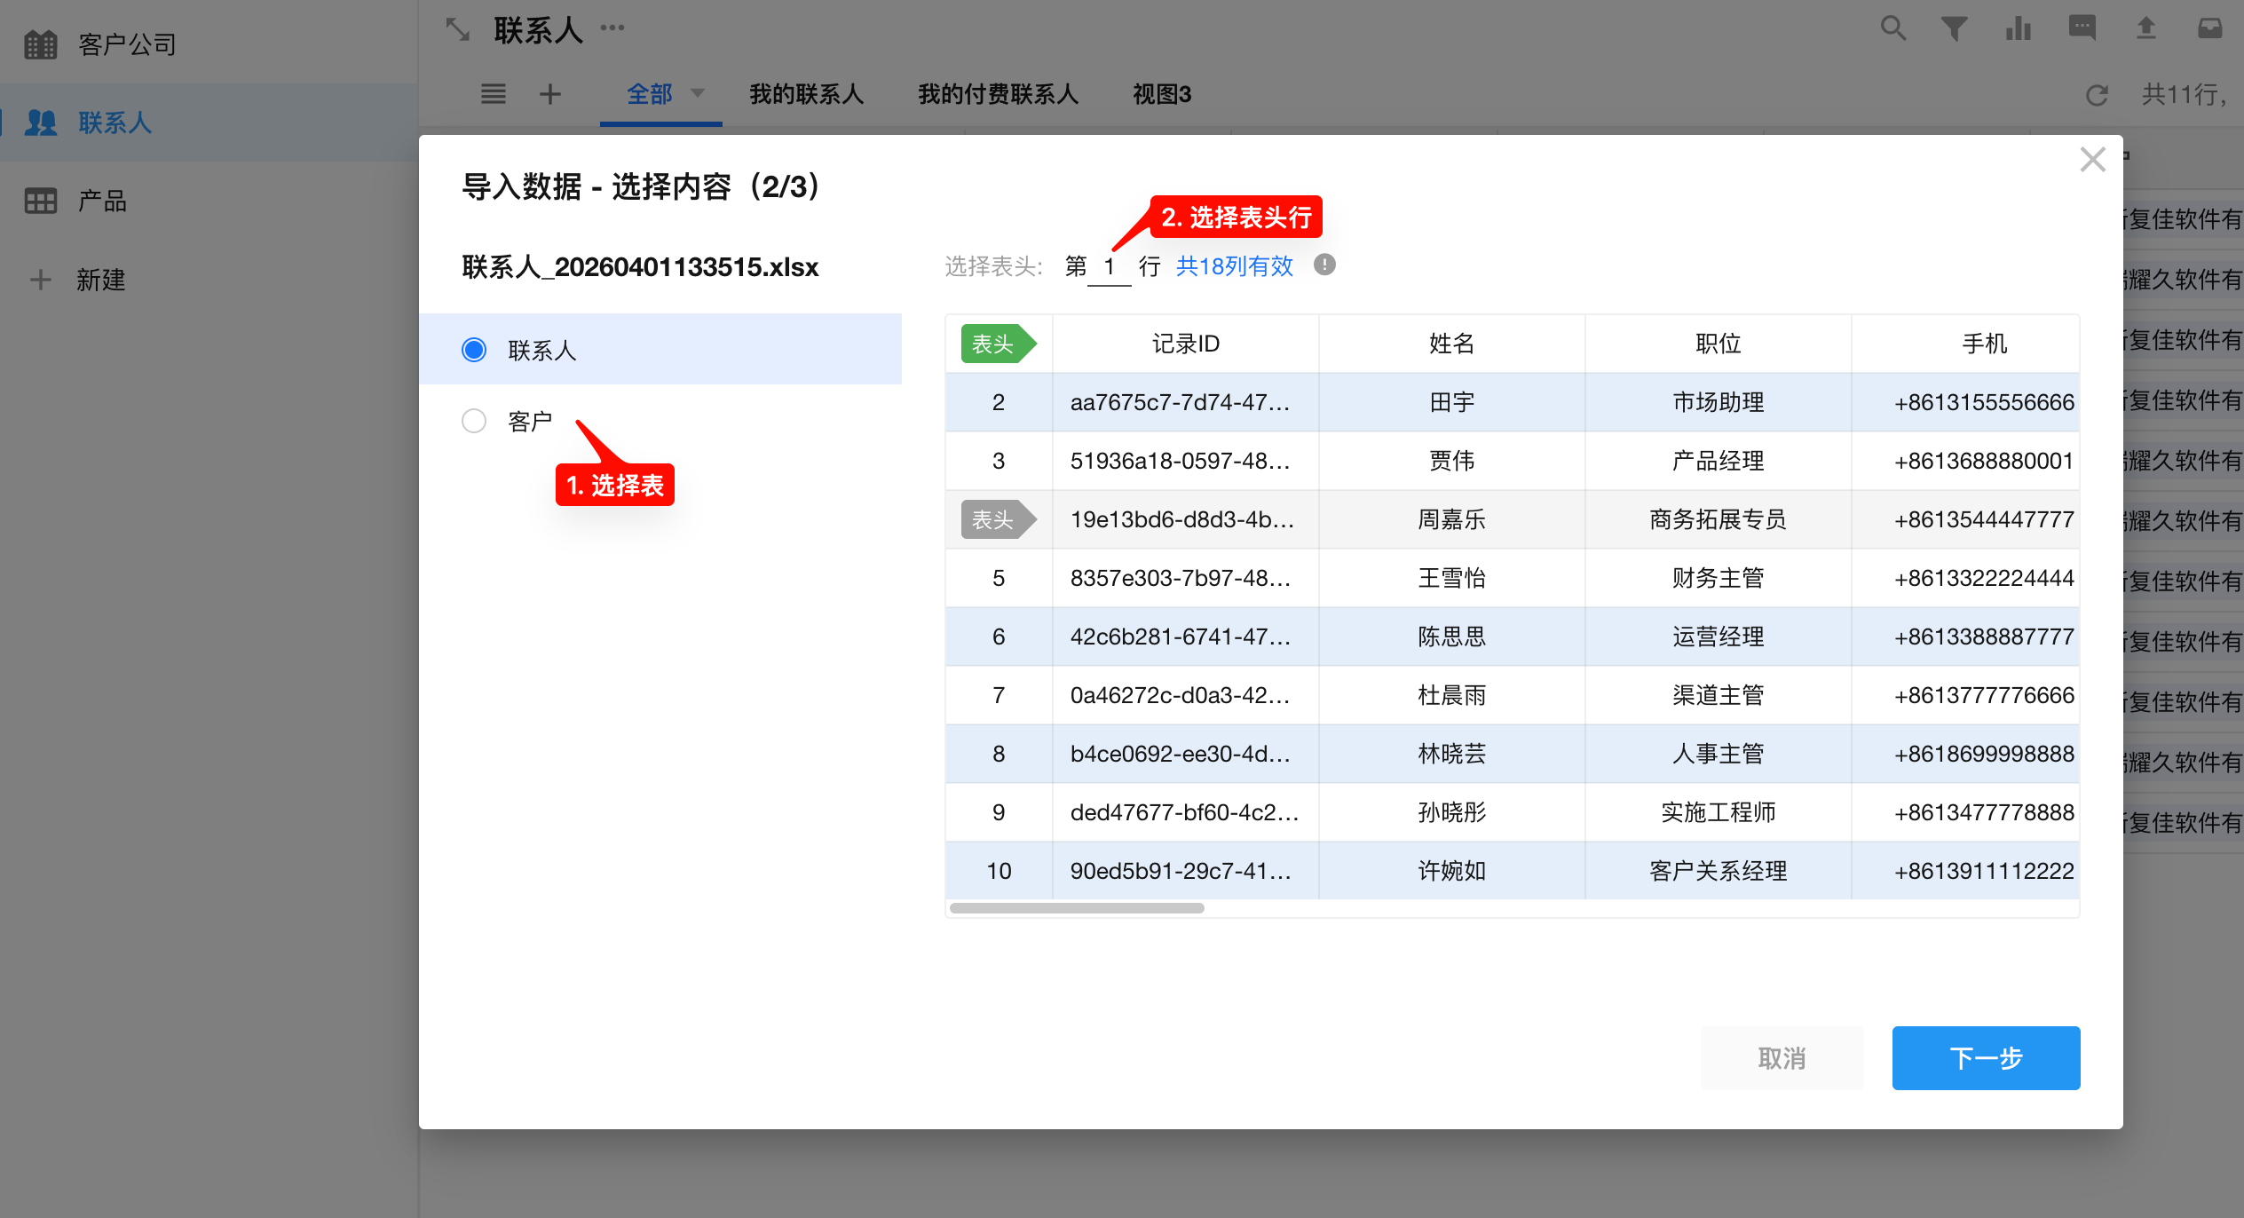This screenshot has width=2244, height=1218.
Task: Select the 联系人 sheet radio button
Action: [474, 350]
